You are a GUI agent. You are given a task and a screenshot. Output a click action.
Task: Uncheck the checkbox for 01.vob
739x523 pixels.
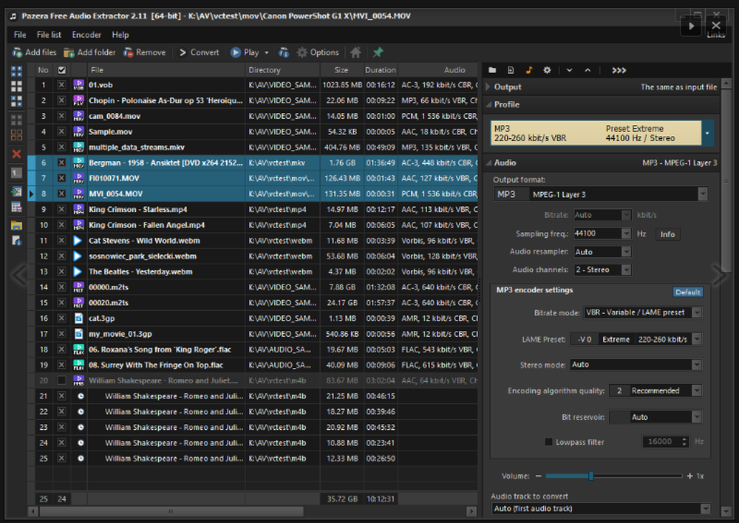coord(62,85)
